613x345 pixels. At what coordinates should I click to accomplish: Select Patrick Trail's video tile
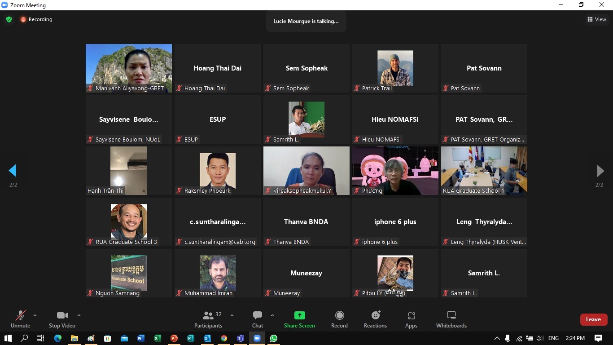tap(395, 68)
